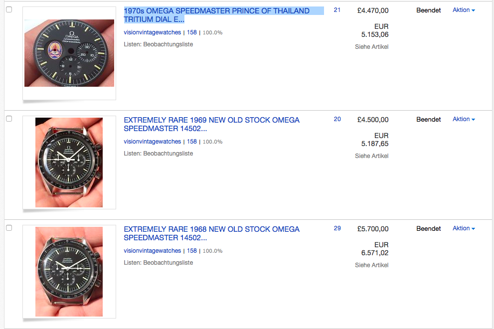
Task: Tick the checkbox for Prince of Thailand dial listing
Action: pos(9,10)
